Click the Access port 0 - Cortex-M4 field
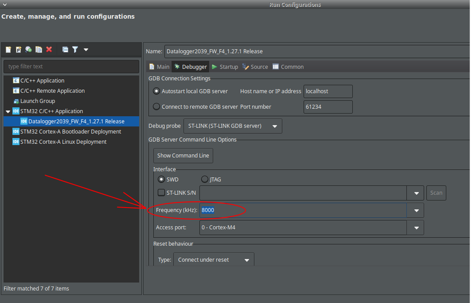472x303 pixels. tap(303, 228)
